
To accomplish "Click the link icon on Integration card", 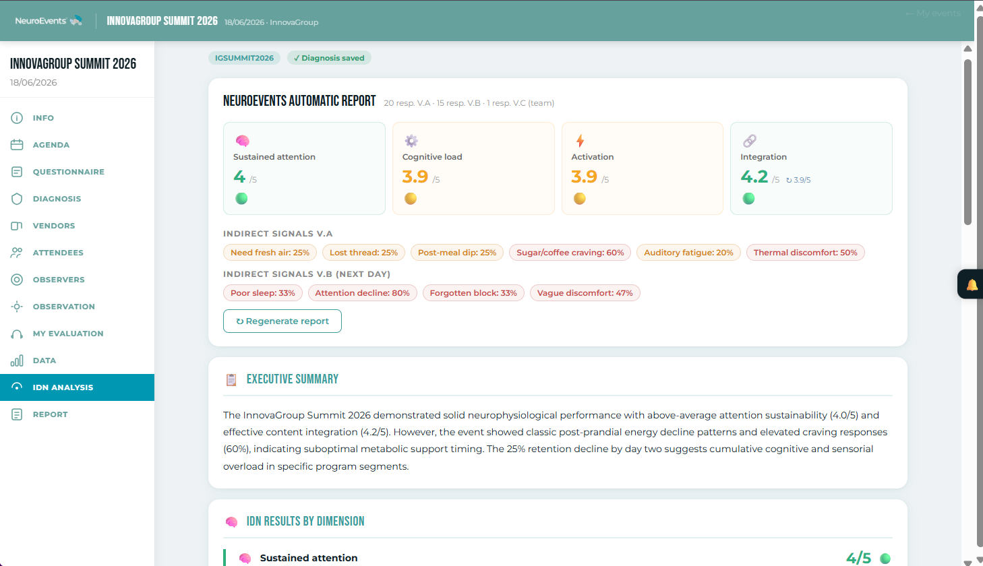I will 749,141.
